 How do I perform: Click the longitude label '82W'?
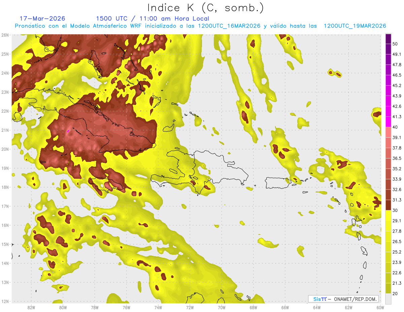[31, 308]
